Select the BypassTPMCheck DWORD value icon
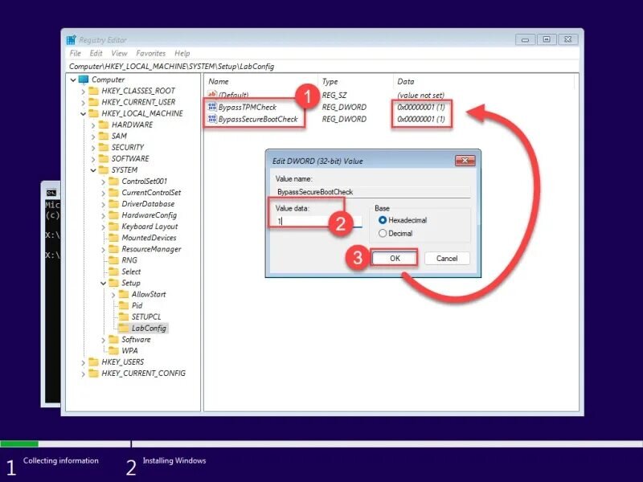643x482 pixels. [x=212, y=107]
